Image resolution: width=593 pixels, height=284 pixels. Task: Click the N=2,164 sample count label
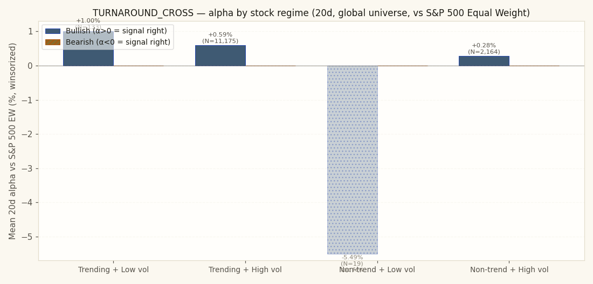click(484, 52)
